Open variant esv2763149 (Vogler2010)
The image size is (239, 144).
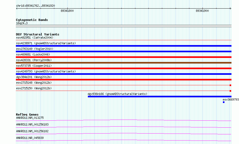click(x=35, y=49)
